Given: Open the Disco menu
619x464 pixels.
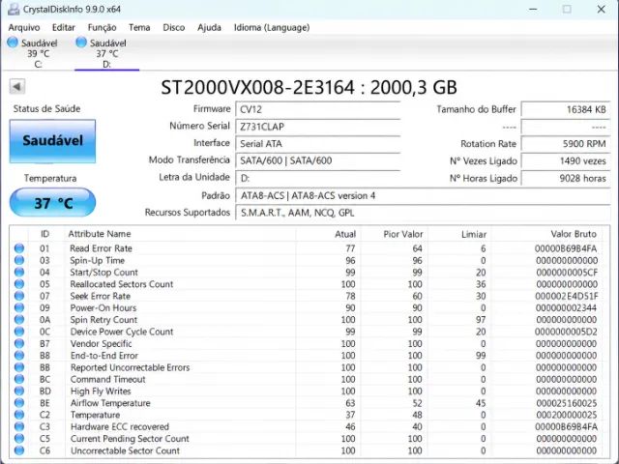Looking at the screenshot, I should click(x=174, y=28).
